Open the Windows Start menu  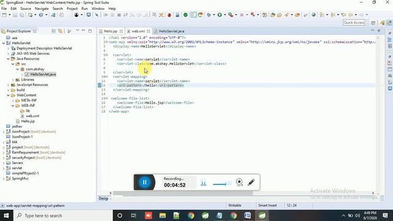click(6, 215)
